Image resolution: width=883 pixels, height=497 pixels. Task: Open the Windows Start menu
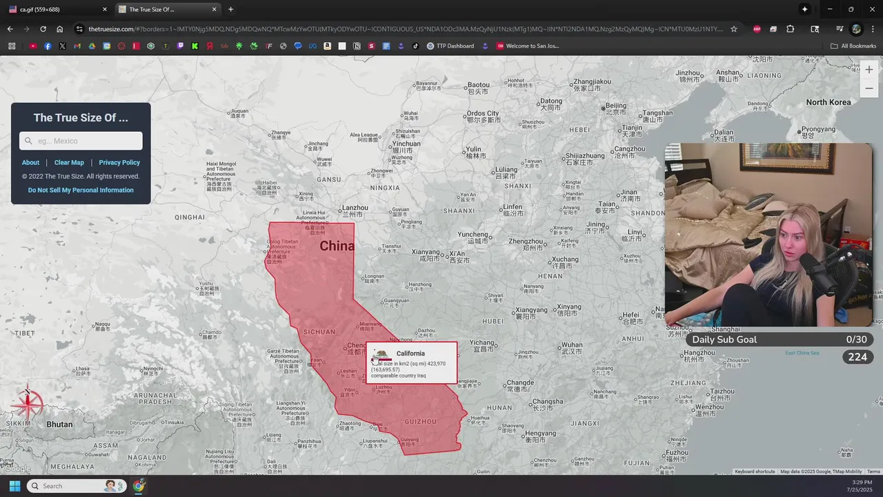(x=14, y=486)
